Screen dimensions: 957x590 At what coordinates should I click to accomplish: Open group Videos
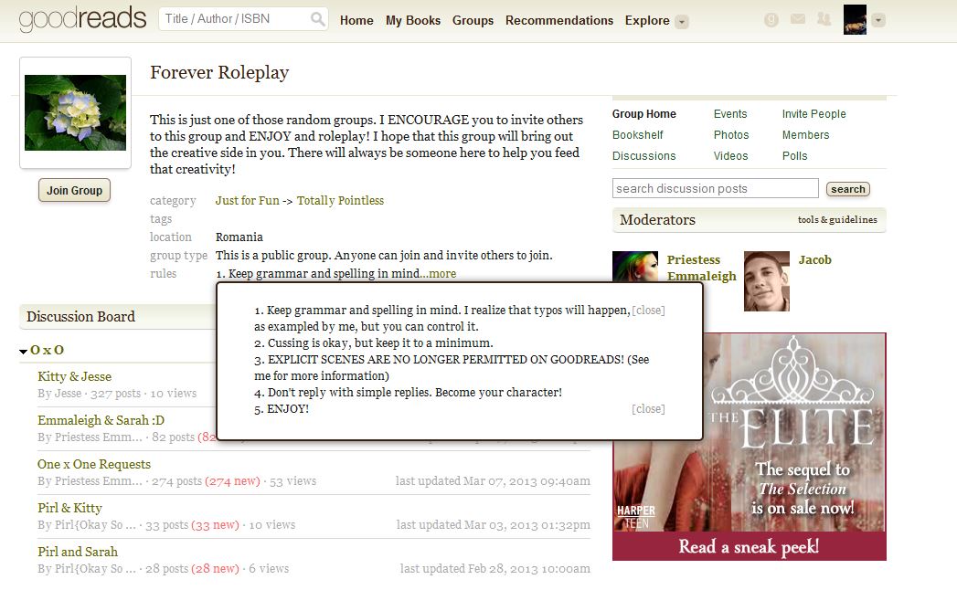pyautogui.click(x=730, y=156)
